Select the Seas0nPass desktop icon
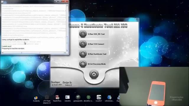 57,99
